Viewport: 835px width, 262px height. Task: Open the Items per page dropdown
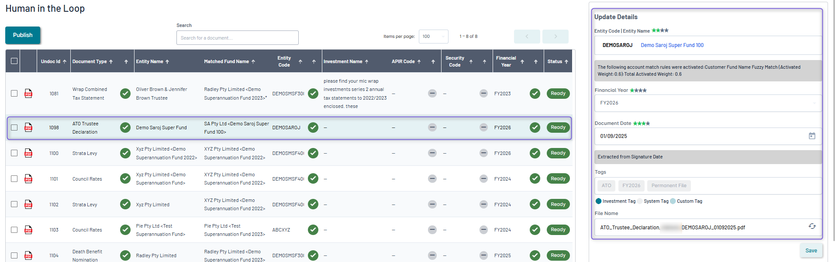[433, 37]
